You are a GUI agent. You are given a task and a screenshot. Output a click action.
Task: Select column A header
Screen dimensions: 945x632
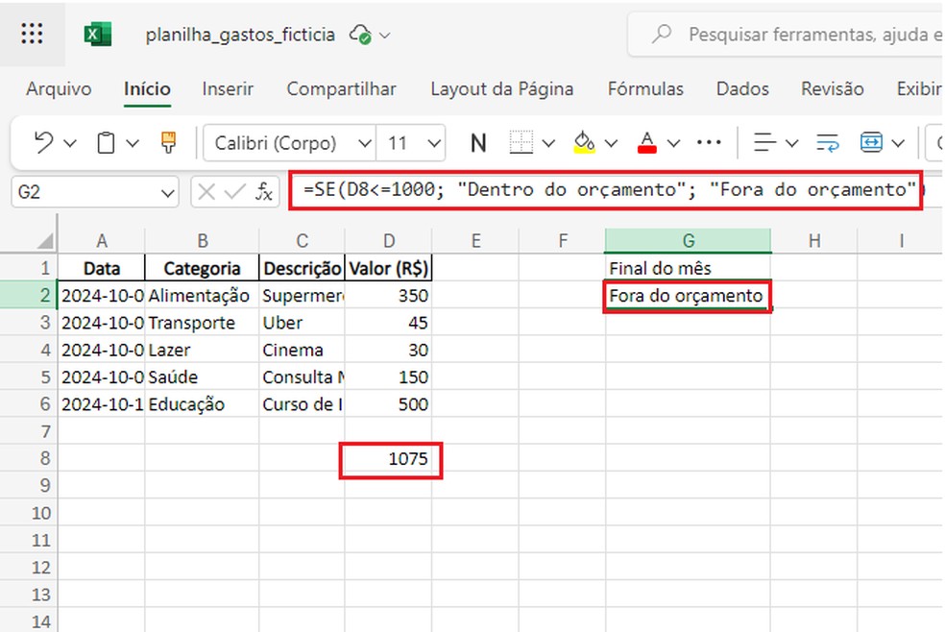pyautogui.click(x=102, y=241)
